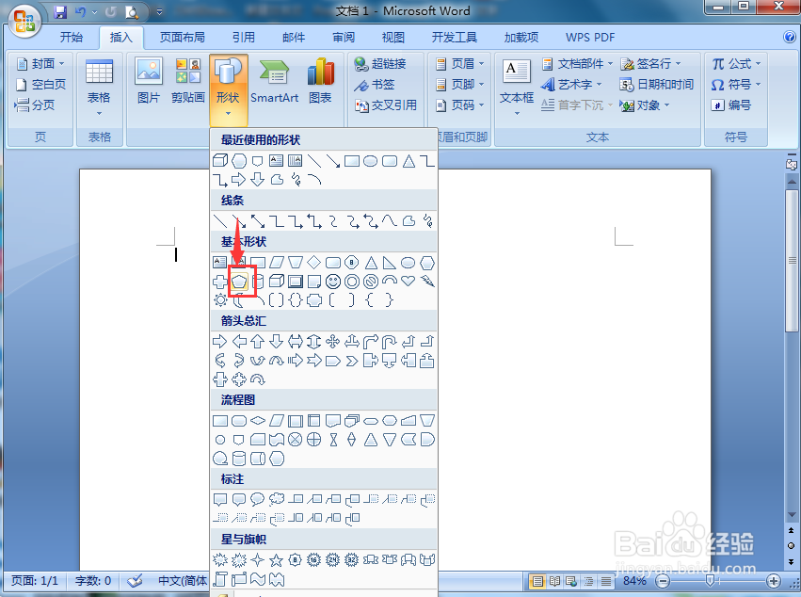
Task: Open the Text Box (文本框) dropdown
Action: 517,87
